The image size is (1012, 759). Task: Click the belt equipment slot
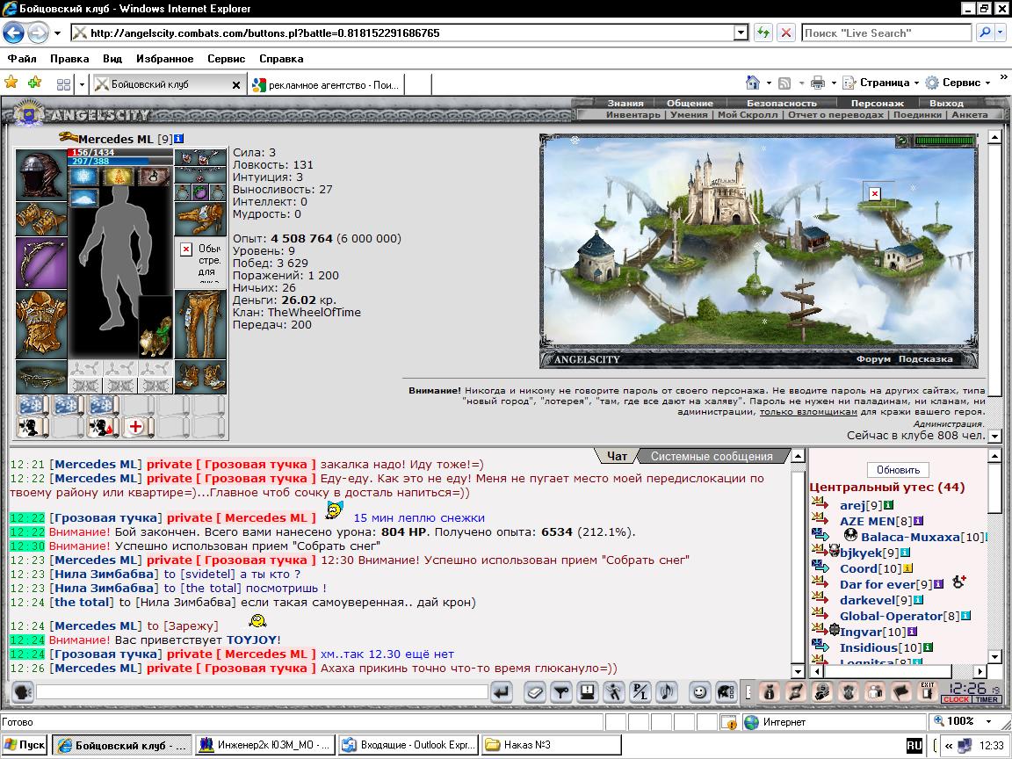tap(41, 378)
